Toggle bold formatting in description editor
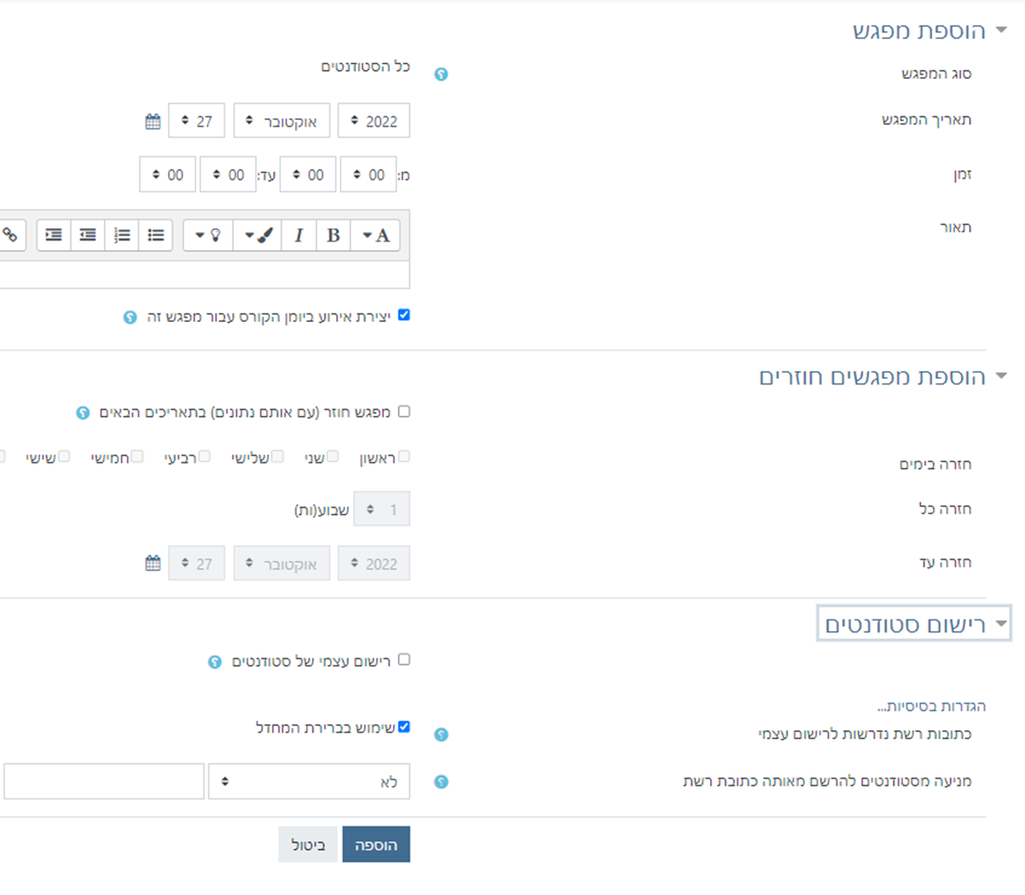Screen dimensions: 1025x895 (x=333, y=235)
